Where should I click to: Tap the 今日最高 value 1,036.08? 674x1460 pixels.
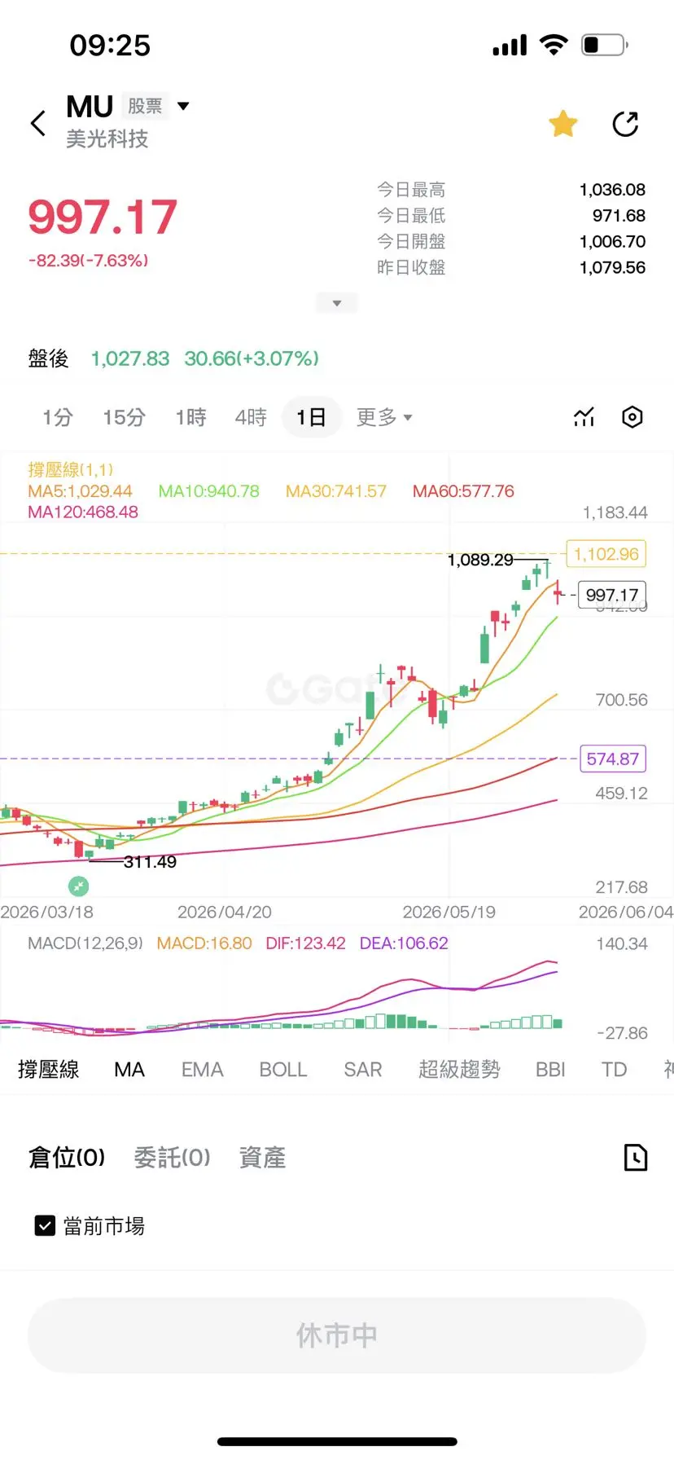point(612,190)
